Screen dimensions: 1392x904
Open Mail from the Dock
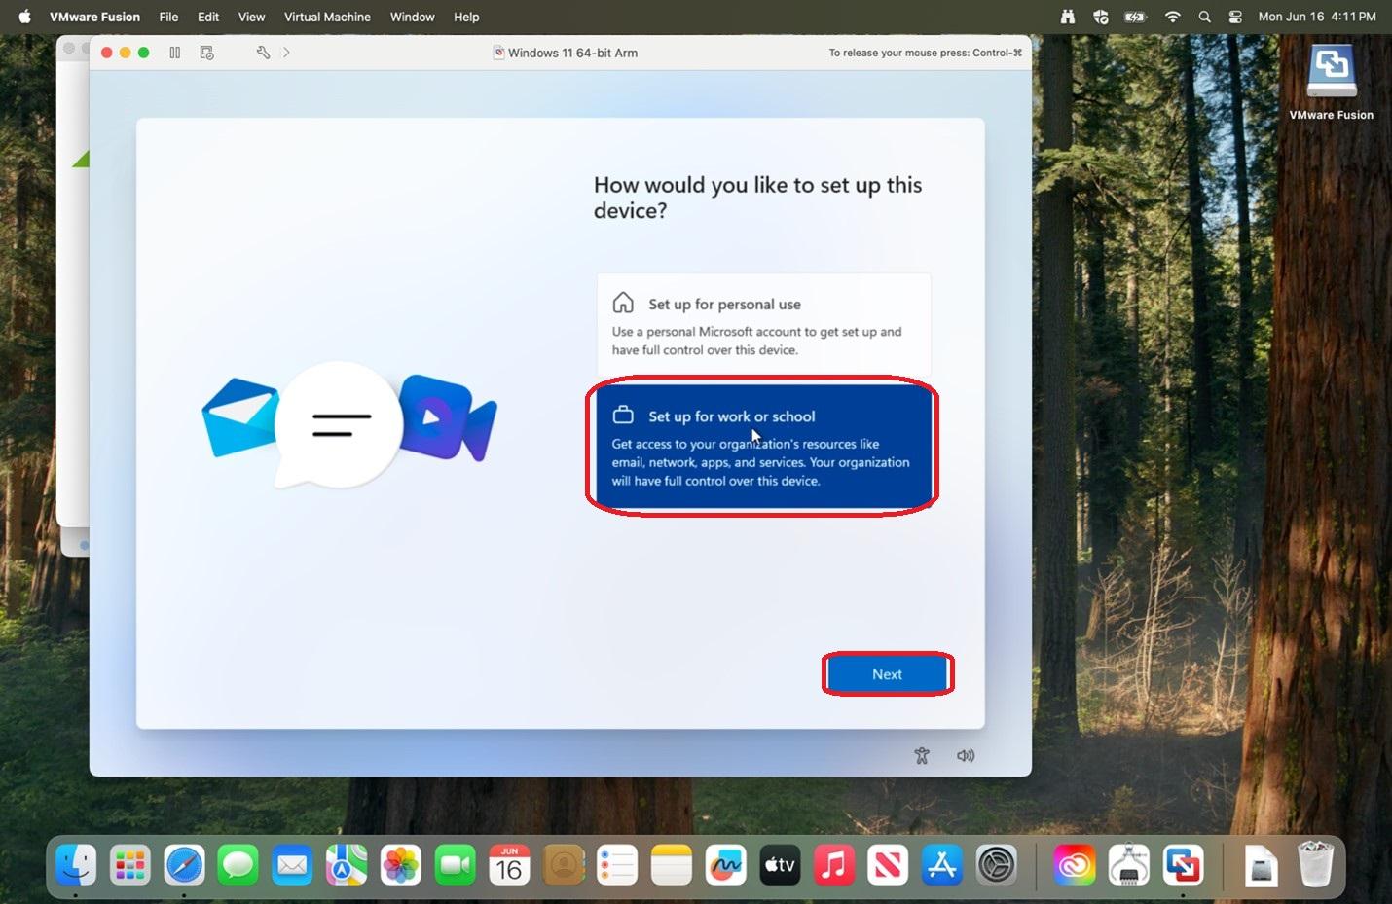(292, 864)
